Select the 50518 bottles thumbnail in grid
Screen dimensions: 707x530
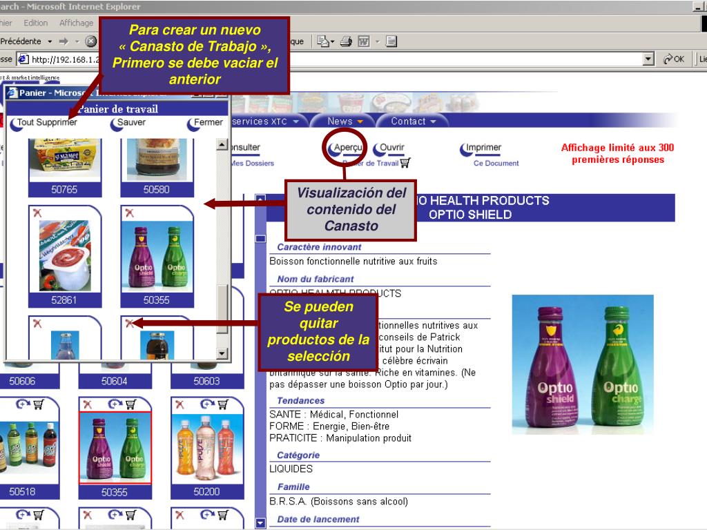point(29,447)
